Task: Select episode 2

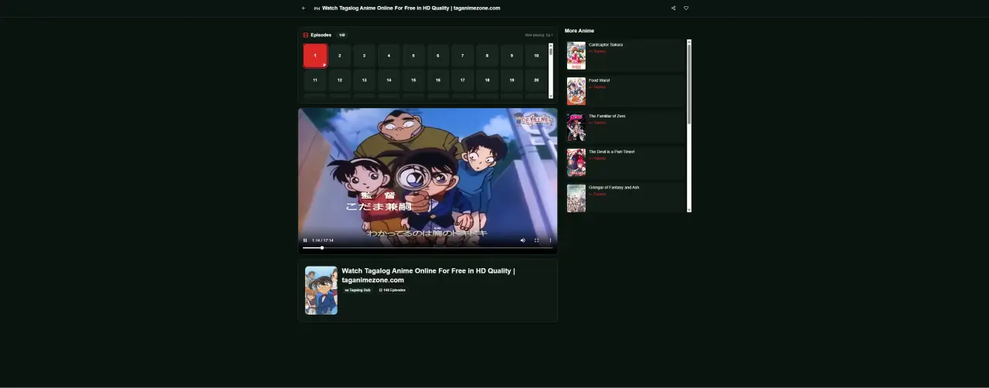Action: pos(339,56)
